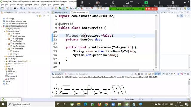Screen dimensions: 191x107
Task: Select HELP.md file in tree
Action: pos(12,71)
